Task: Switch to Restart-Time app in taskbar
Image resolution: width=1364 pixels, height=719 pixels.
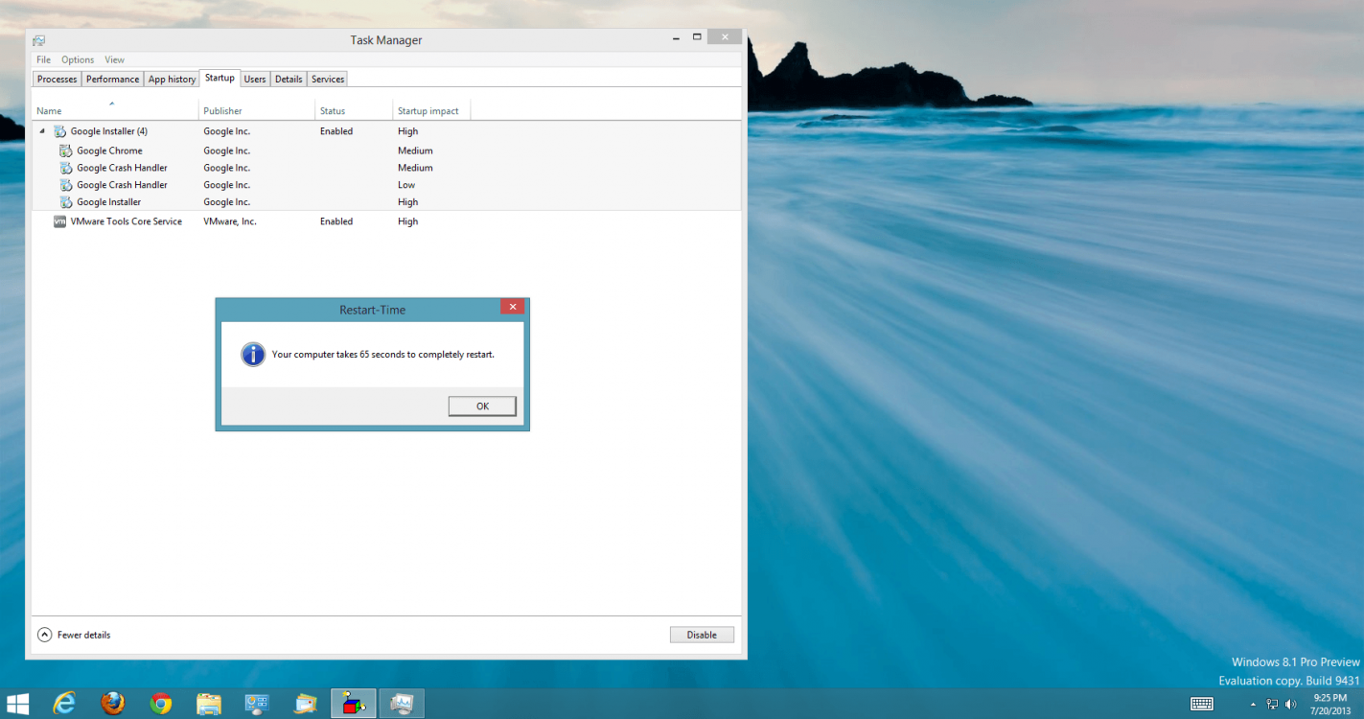Action: point(353,704)
